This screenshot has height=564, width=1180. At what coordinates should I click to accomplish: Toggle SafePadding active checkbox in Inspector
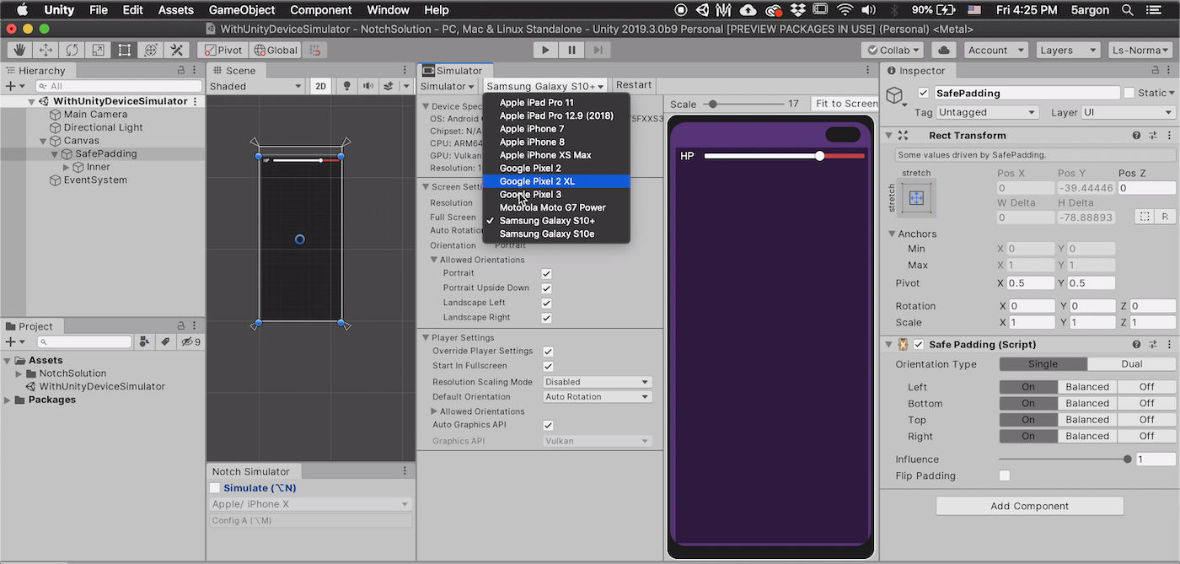(x=923, y=93)
